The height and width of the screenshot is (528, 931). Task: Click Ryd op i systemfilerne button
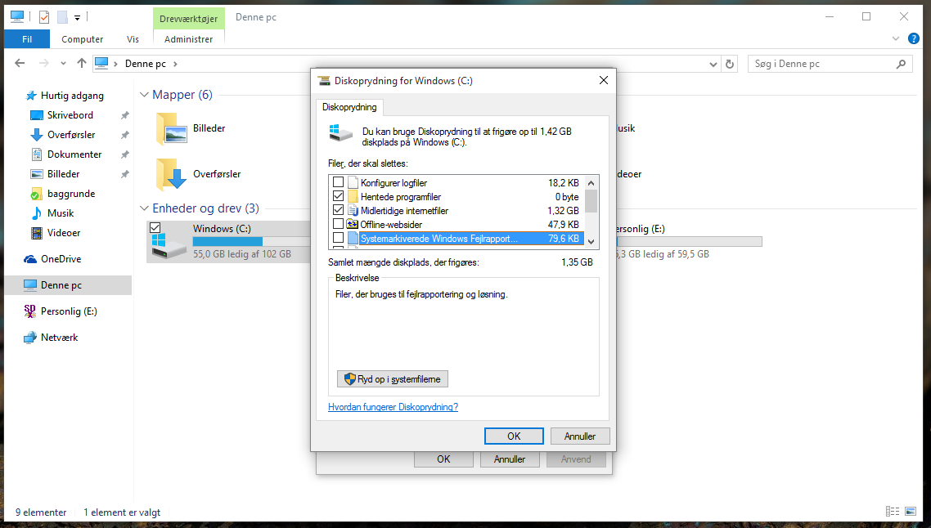[x=393, y=379]
